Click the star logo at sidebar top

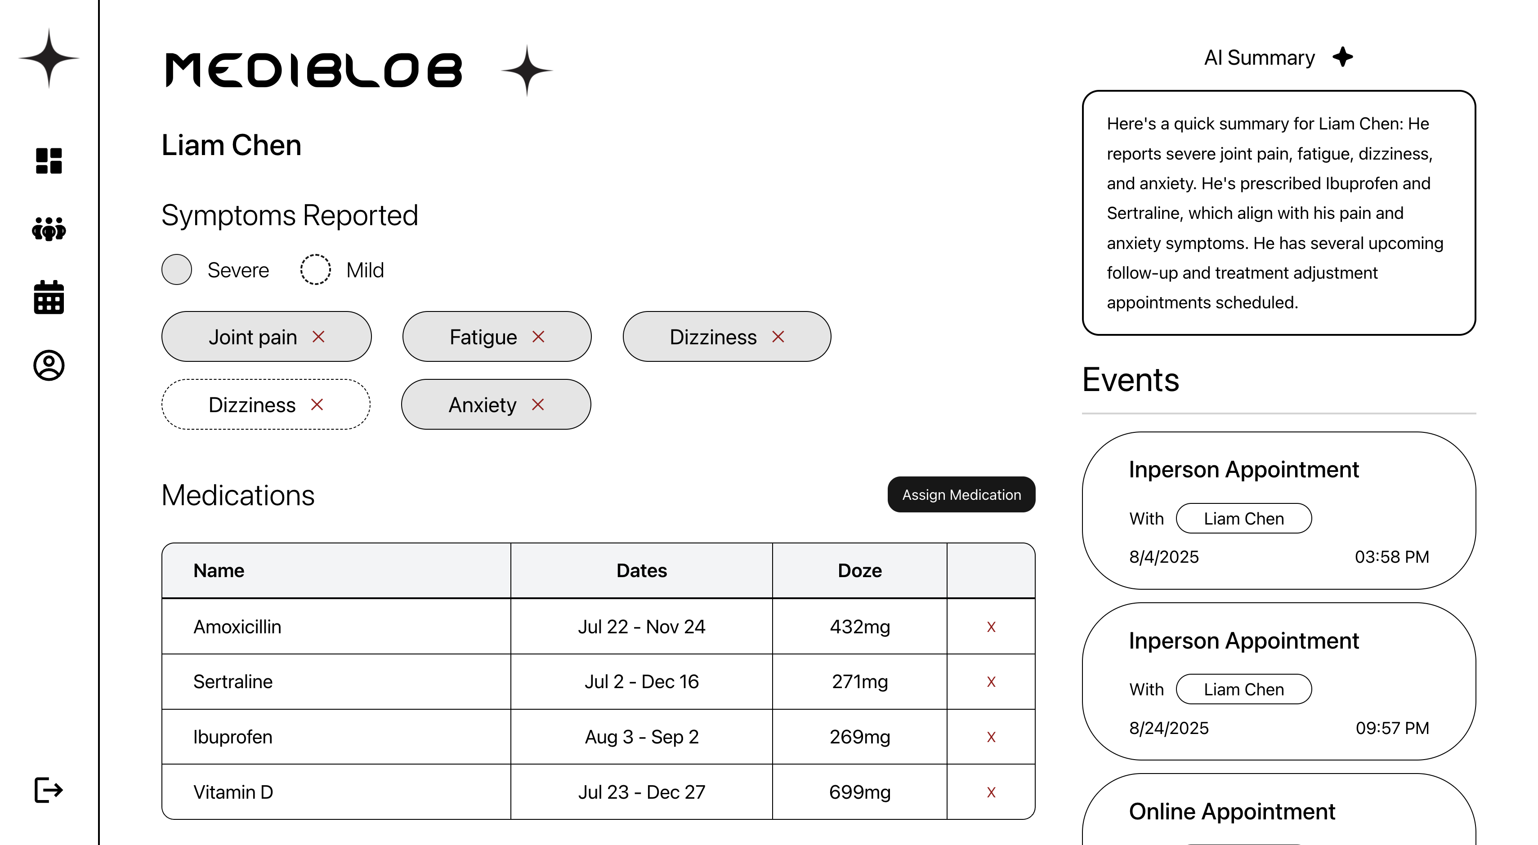[x=49, y=58]
